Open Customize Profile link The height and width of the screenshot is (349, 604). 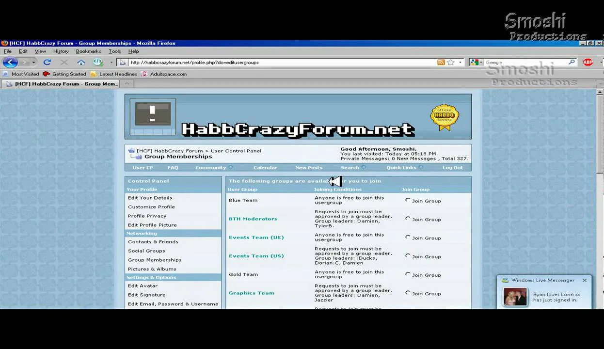tap(151, 207)
